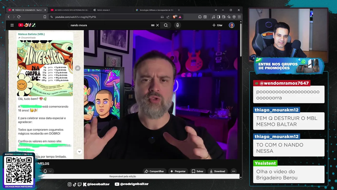Save the video with Salvar
Image resolution: width=337 pixels, height=190 pixels.
click(x=197, y=171)
